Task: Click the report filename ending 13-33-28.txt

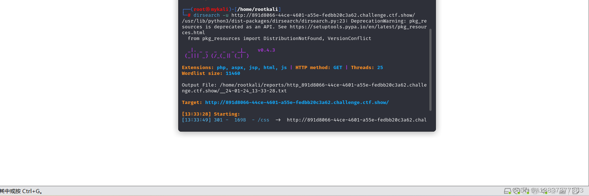Action: pyautogui.click(x=234, y=91)
